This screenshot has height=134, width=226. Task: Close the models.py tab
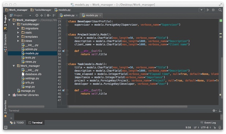[100, 15]
